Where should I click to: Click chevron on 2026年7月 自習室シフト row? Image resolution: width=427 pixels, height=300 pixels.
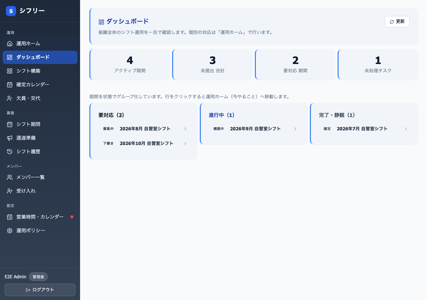pos(406,129)
